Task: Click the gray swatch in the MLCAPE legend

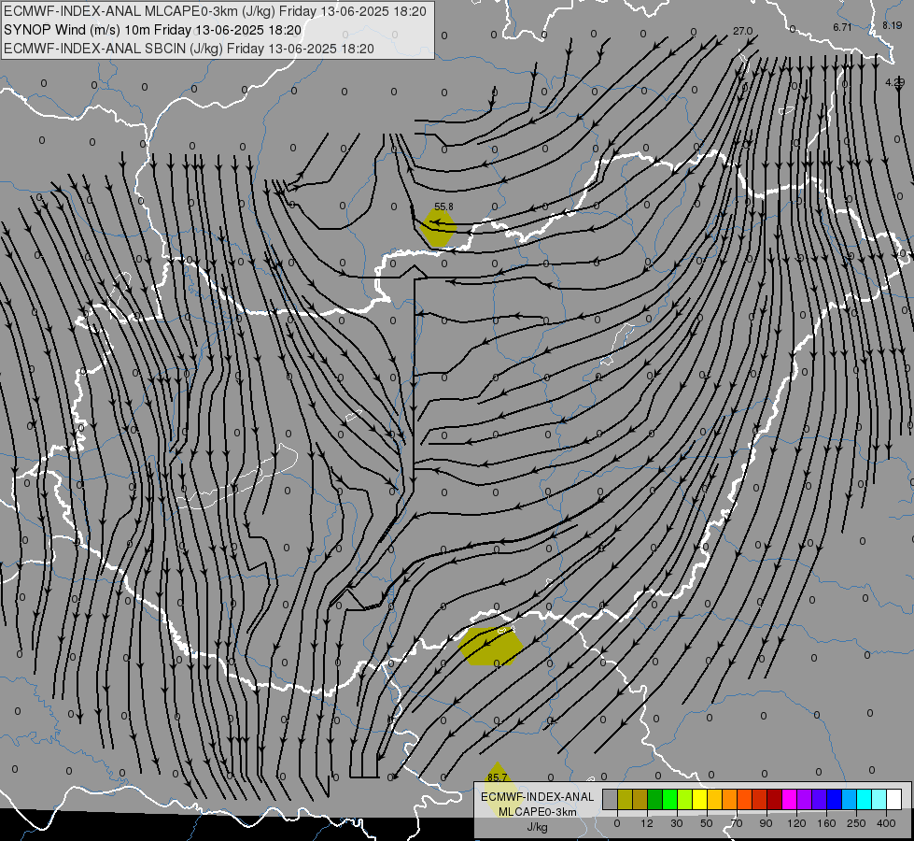Action: [611, 799]
